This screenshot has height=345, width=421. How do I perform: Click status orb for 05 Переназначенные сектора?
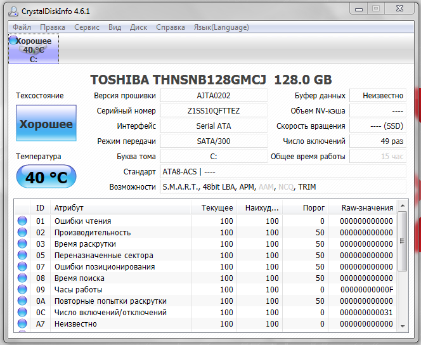tap(22, 255)
